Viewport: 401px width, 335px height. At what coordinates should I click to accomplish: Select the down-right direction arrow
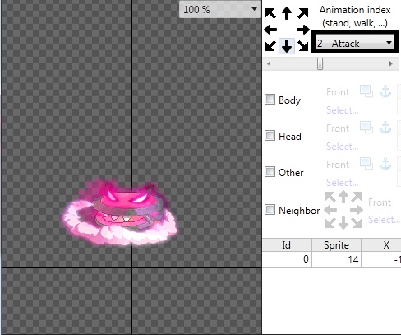tap(303, 46)
